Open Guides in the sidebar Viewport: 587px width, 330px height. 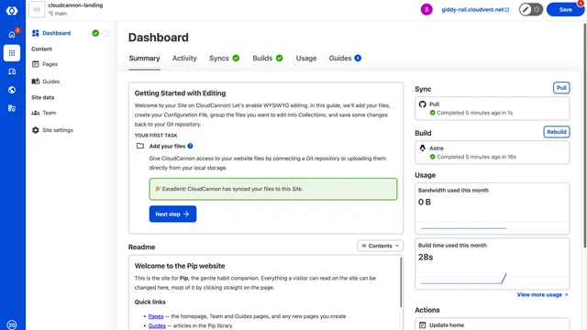(x=51, y=82)
